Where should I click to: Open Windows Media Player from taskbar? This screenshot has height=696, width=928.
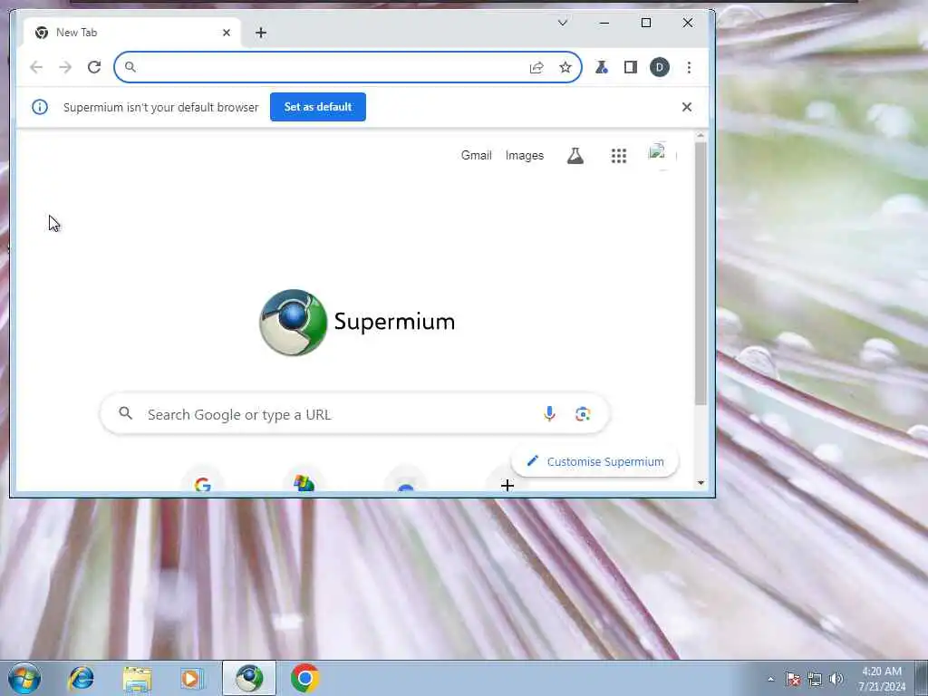192,678
